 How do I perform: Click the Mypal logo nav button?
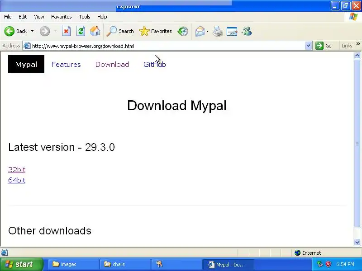(26, 64)
